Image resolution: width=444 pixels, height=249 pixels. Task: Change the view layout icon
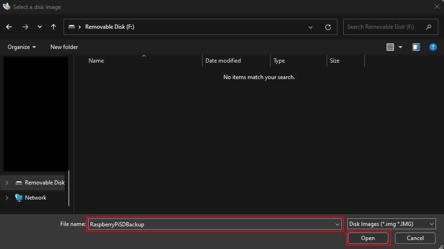coord(390,47)
